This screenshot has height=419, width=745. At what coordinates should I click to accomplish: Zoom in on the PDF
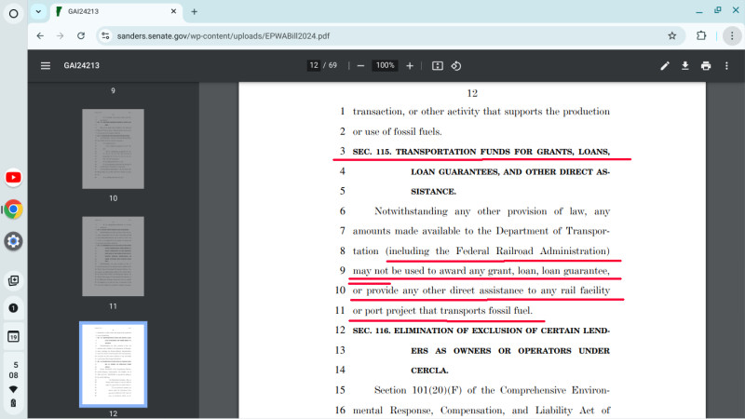tap(409, 66)
